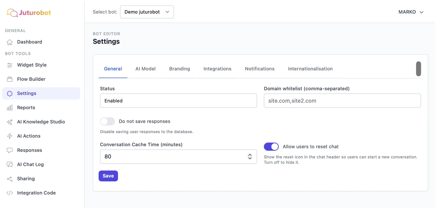Open Sharing in the sidebar

point(41,179)
